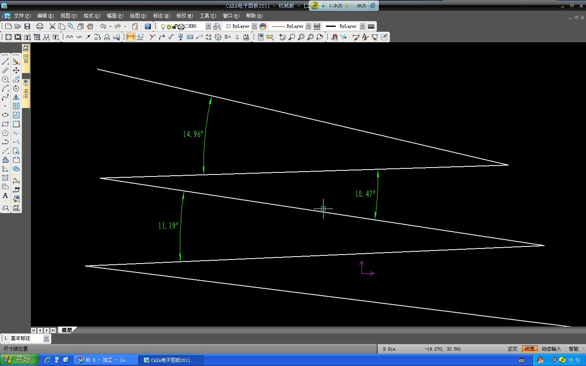Open the 标注 (Dimension) menu

click(x=161, y=16)
